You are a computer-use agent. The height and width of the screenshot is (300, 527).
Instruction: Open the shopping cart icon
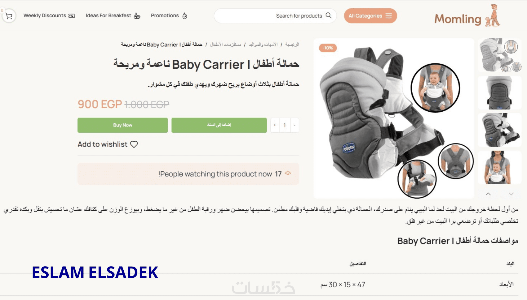tap(9, 16)
